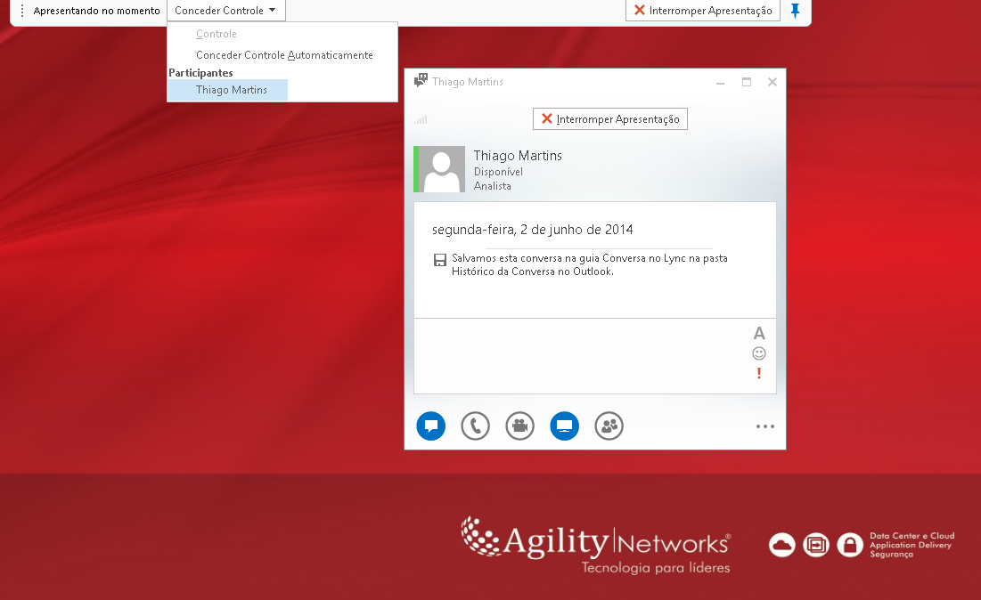Viewport: 981px width, 600px height.
Task: Mark message high importance with exclamation icon
Action: point(759,373)
